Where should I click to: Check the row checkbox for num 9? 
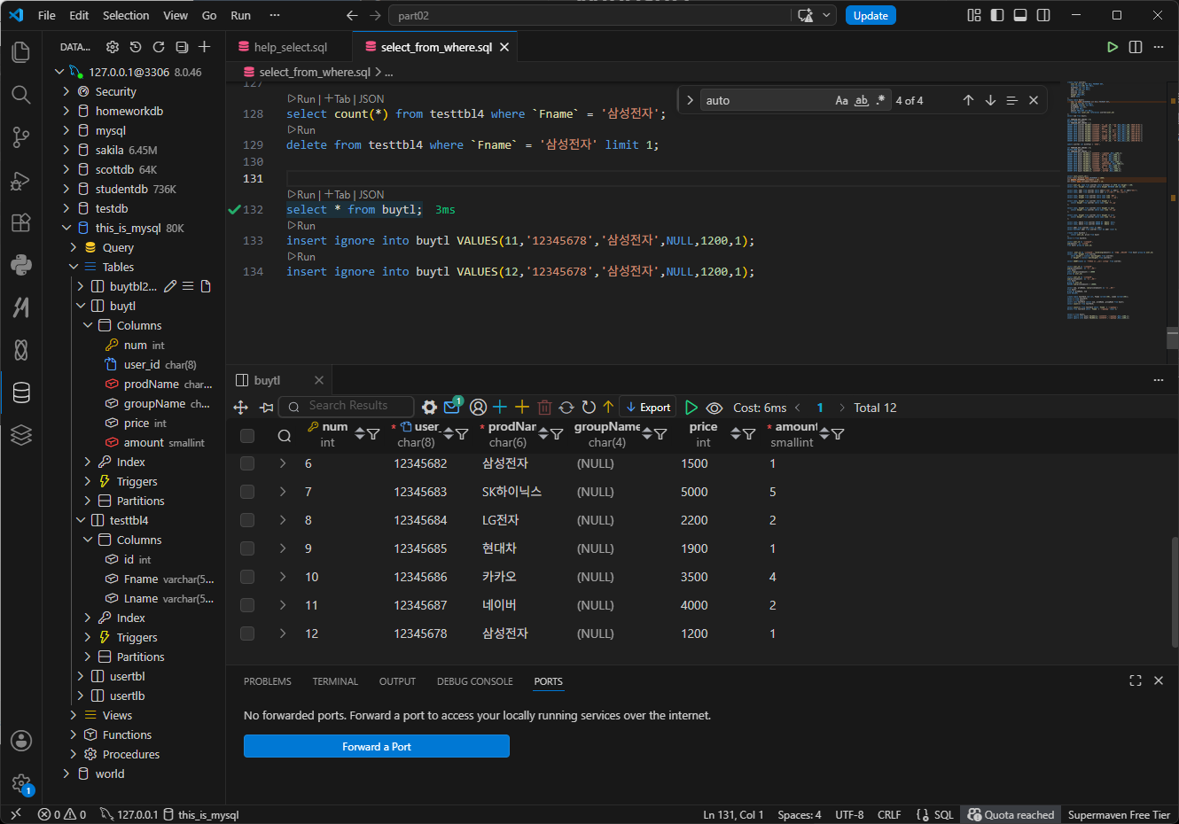pos(247,548)
